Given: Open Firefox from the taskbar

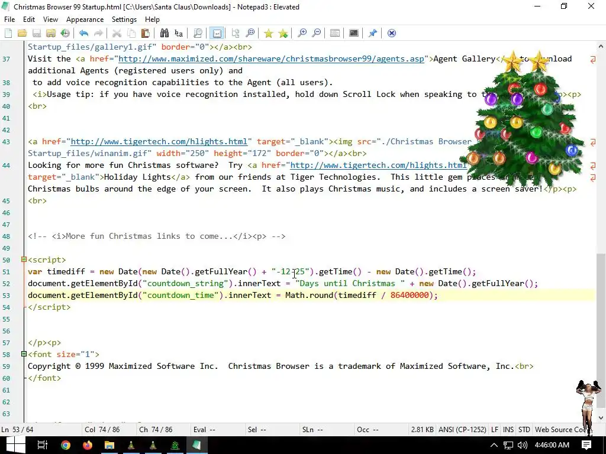Looking at the screenshot, I should [88, 445].
